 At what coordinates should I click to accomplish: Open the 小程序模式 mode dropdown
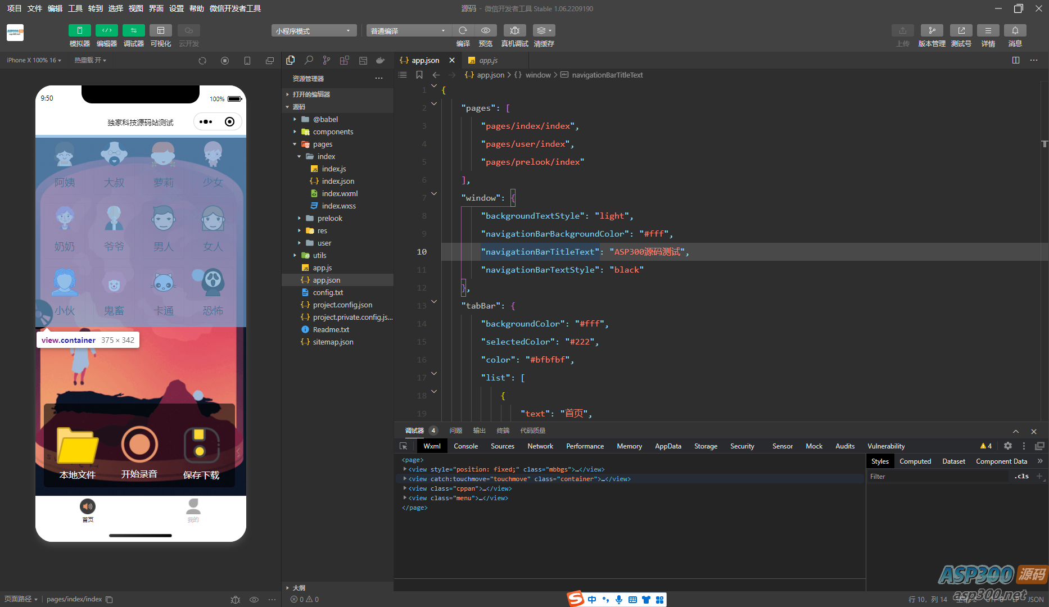click(313, 31)
